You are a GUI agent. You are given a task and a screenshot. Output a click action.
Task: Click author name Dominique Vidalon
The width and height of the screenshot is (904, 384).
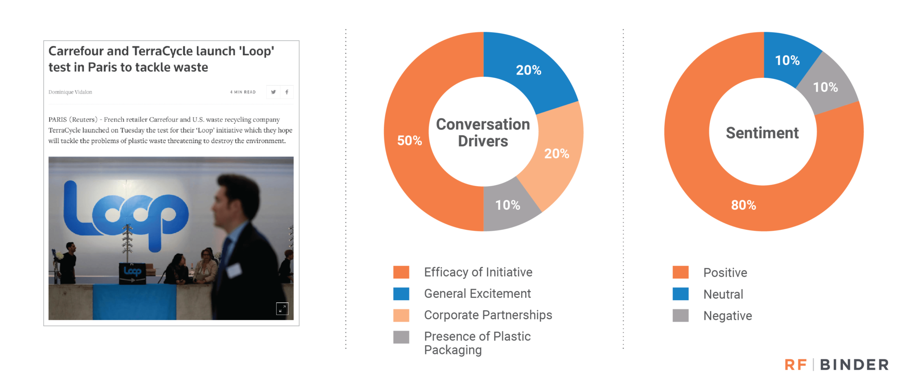[x=70, y=92]
